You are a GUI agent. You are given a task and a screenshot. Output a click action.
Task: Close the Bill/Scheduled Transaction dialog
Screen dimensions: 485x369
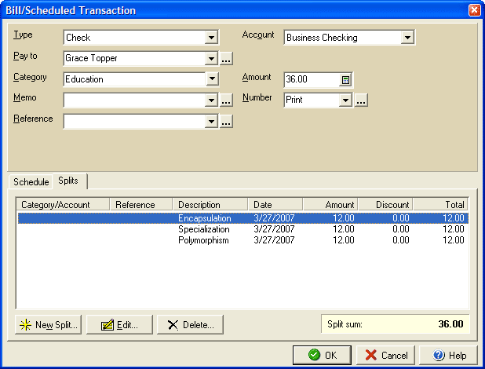(474, 10)
